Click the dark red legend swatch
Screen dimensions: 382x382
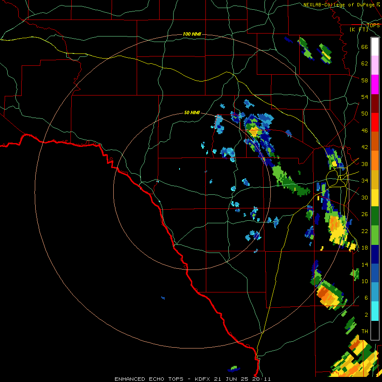click(x=375, y=104)
